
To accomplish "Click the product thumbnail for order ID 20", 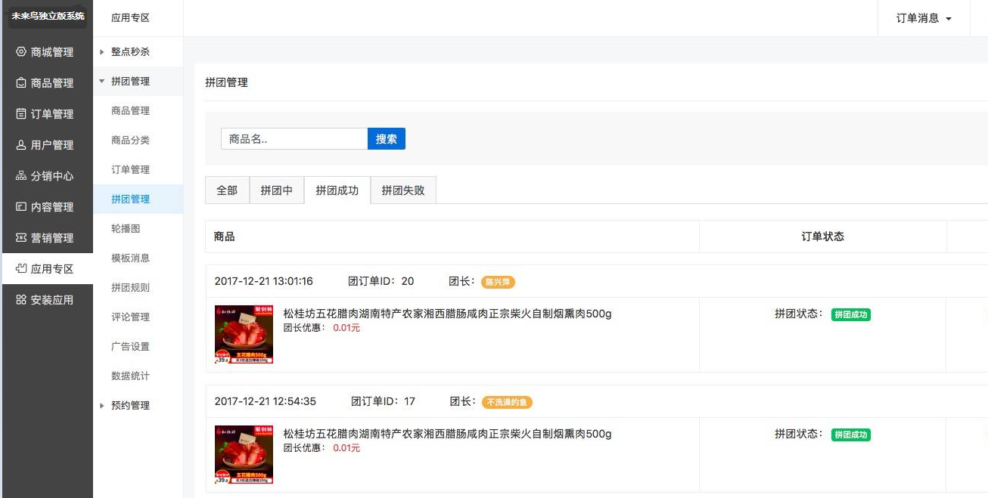I will pos(244,335).
